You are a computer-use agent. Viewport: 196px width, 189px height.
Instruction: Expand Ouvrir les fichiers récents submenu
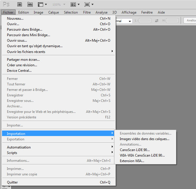click(58, 52)
